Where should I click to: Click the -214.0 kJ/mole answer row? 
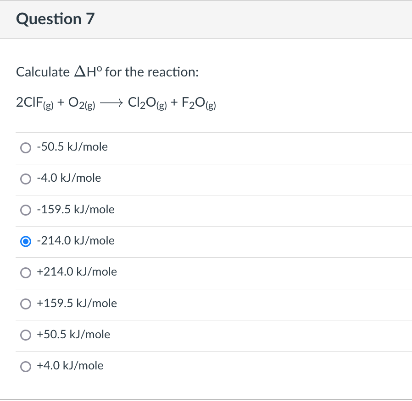(206, 241)
